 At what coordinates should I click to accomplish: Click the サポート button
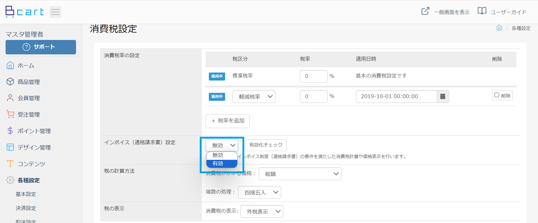(x=41, y=47)
